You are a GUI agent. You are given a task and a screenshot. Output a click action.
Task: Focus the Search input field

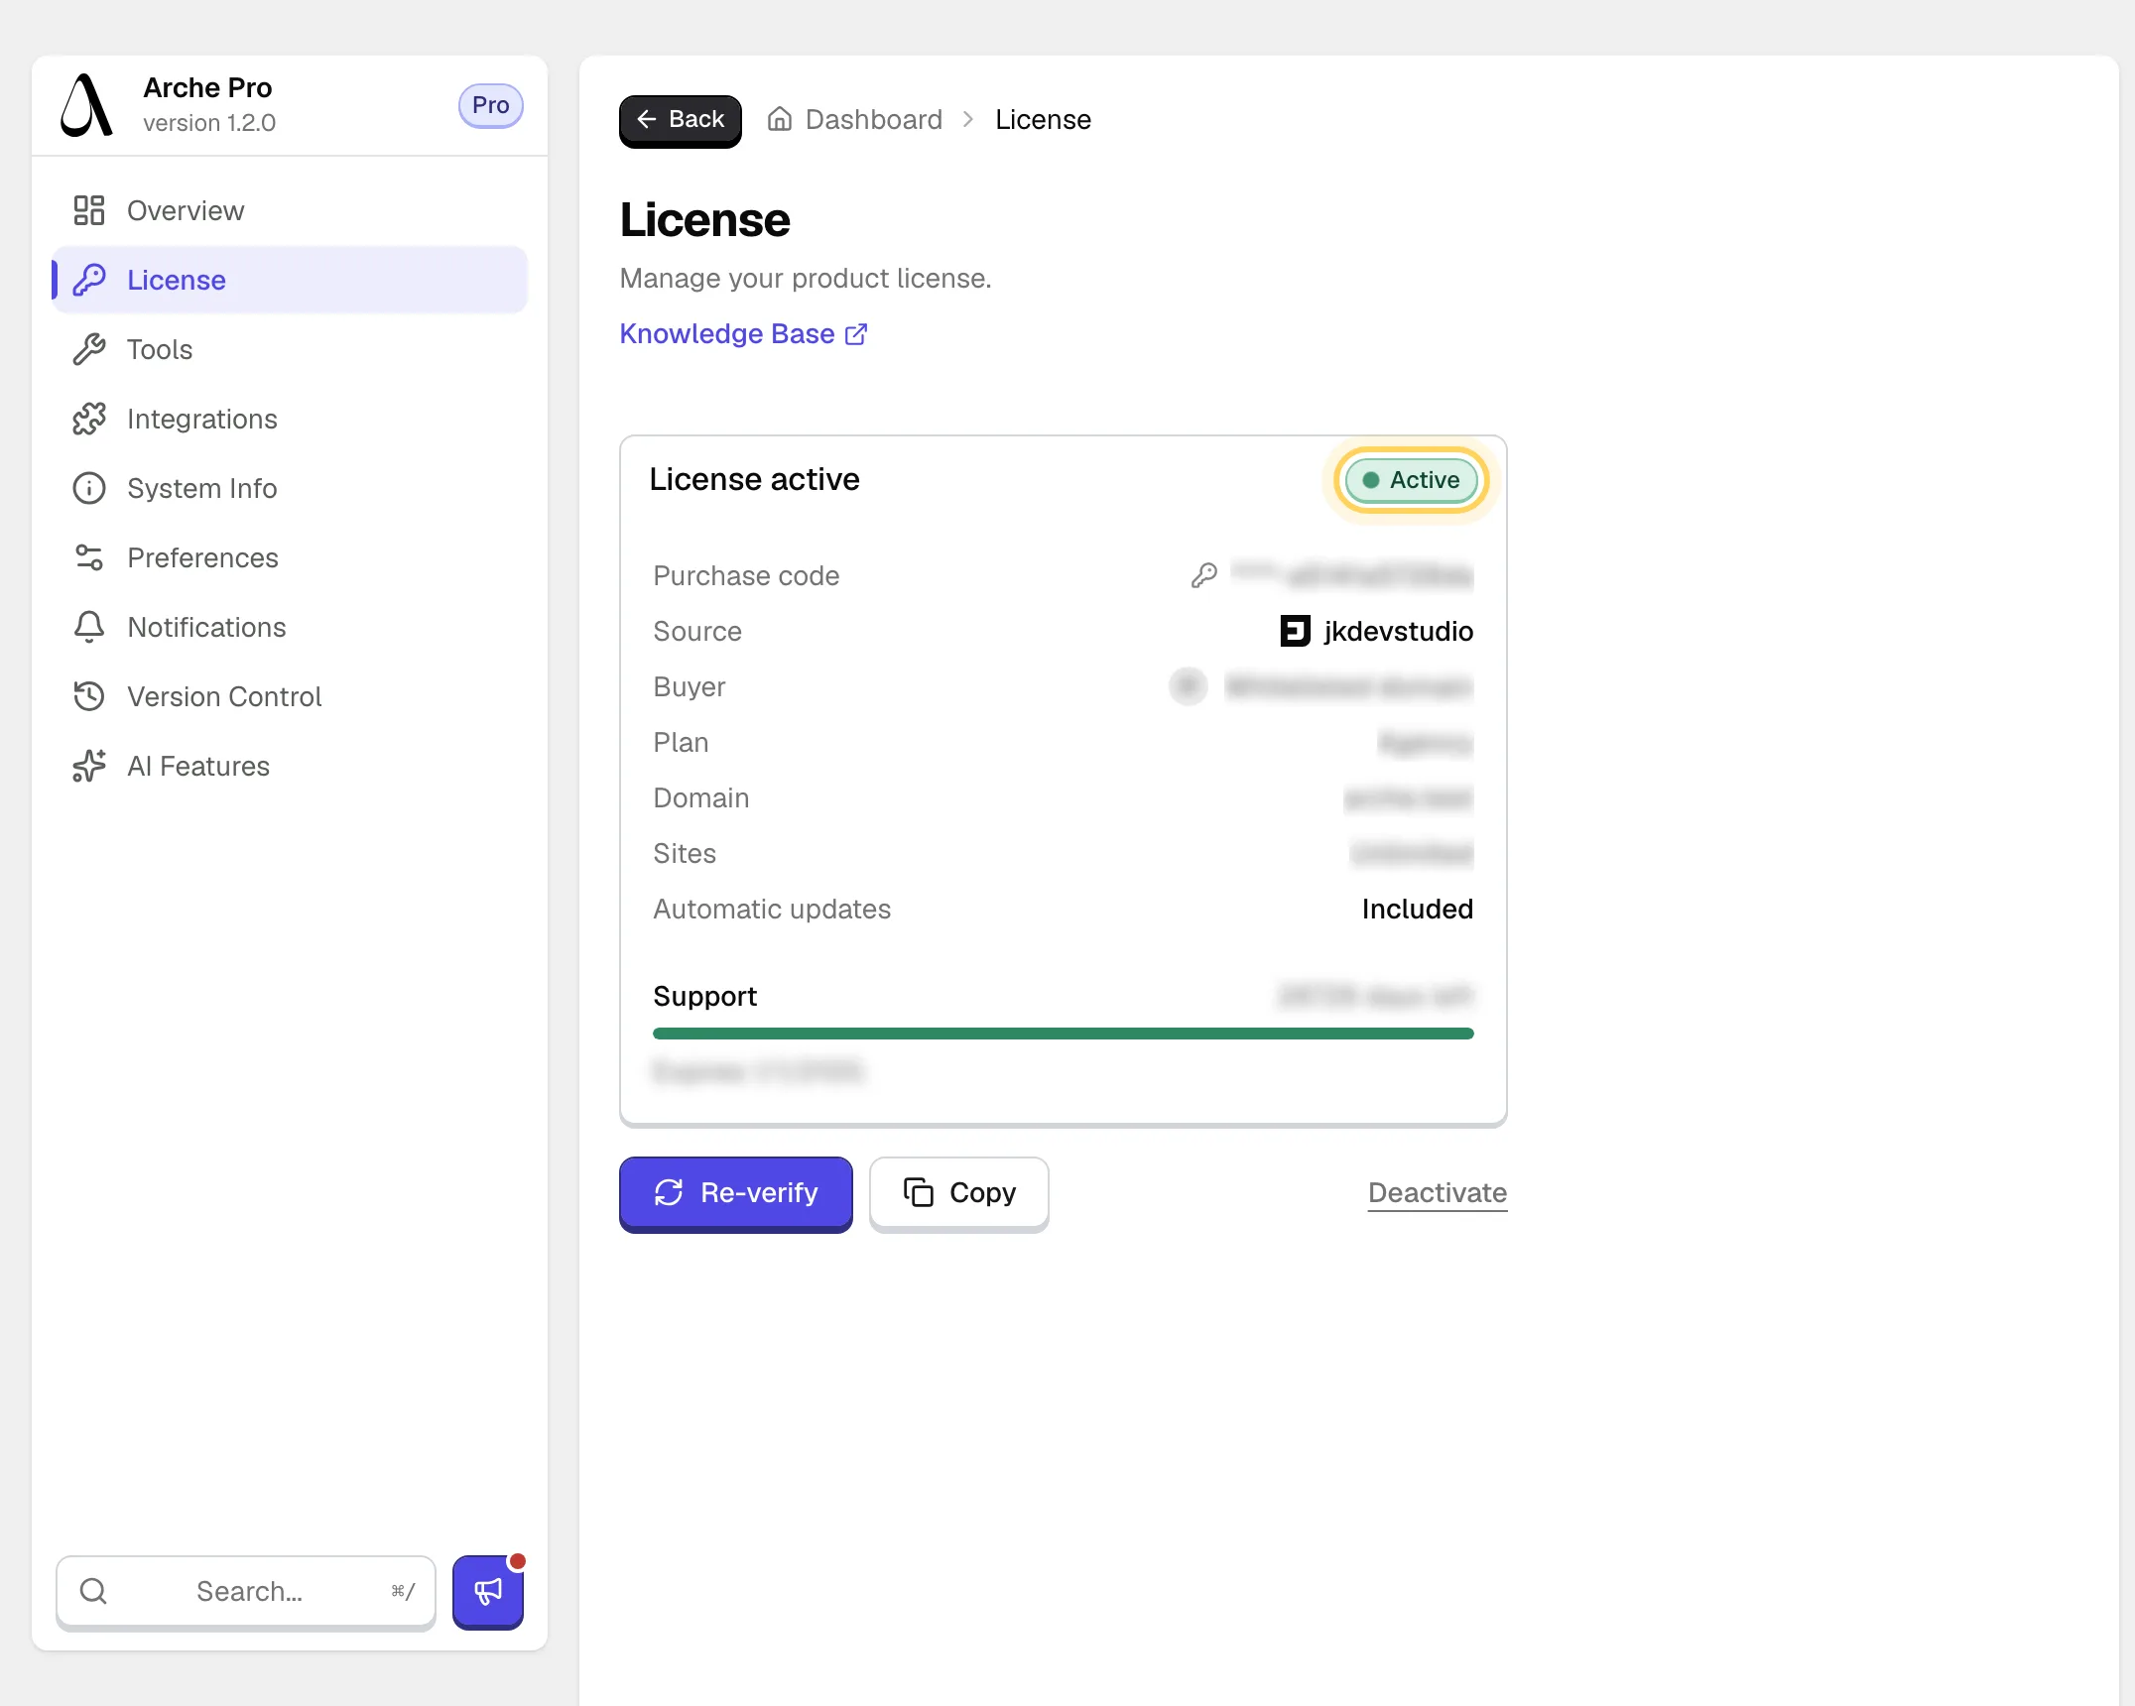coord(246,1592)
